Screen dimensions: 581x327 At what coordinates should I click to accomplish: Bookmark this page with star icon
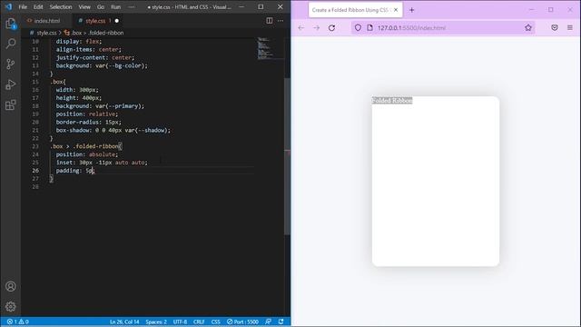pyautogui.click(x=528, y=27)
